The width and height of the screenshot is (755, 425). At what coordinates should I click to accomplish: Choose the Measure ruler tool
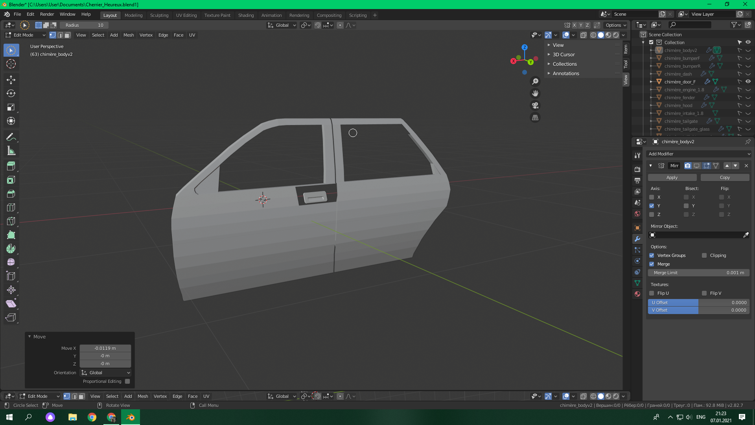point(11,151)
